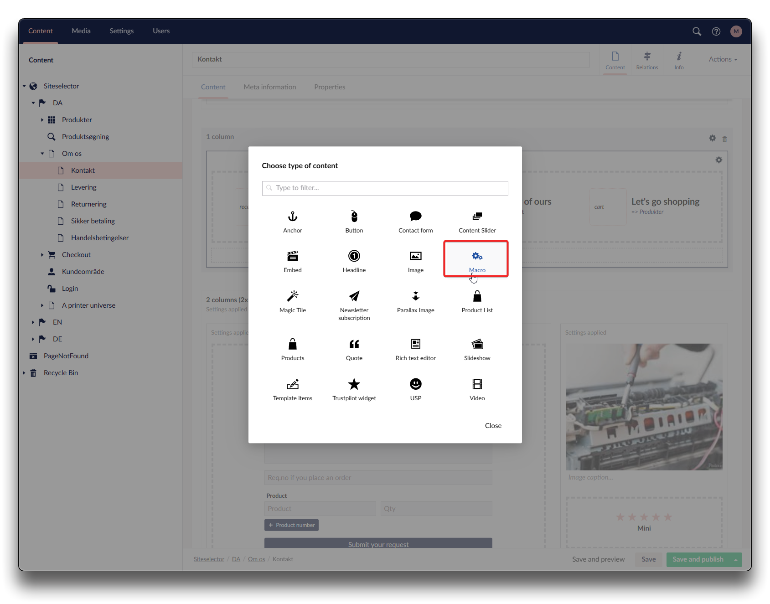
Task: Collapse the Om os tree node
Action: pos(42,154)
